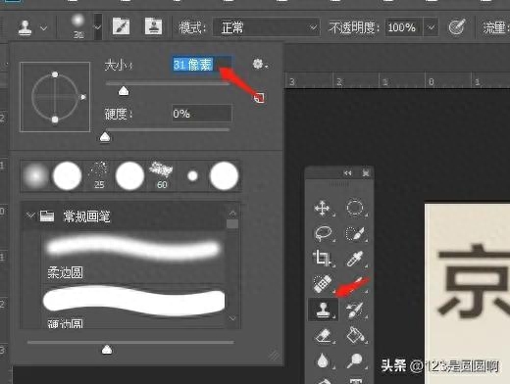Open the brush preset picker arrow

click(x=97, y=27)
